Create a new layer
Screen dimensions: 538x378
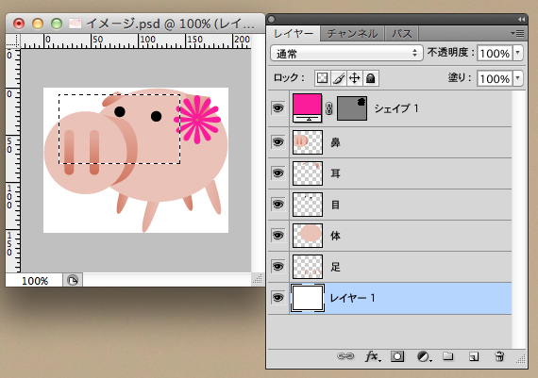474,356
